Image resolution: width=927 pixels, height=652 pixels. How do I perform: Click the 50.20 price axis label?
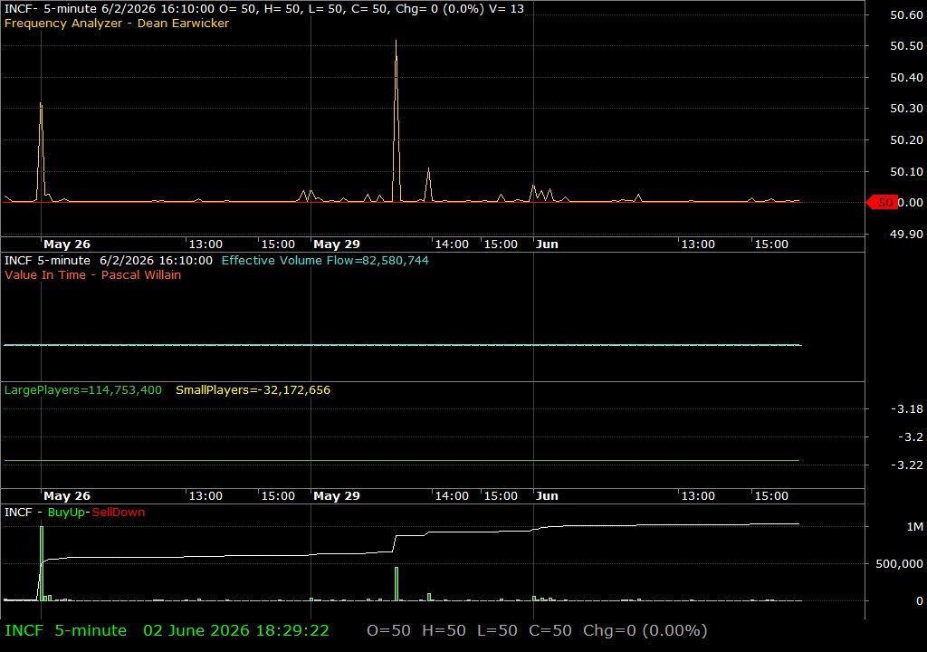(x=906, y=140)
